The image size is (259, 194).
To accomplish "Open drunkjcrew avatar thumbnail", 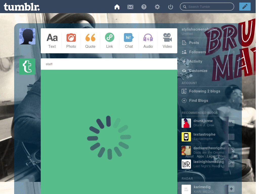I will click(x=186, y=123).
